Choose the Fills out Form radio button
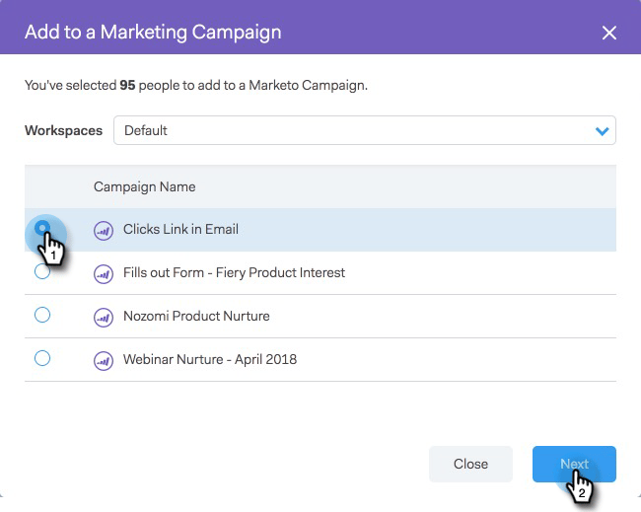The image size is (641, 512). 42,272
